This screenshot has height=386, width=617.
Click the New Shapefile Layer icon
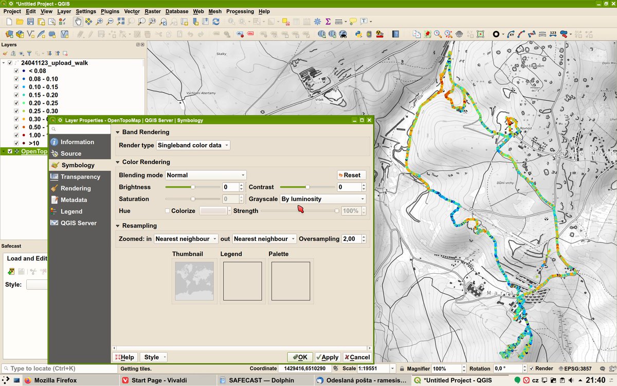(31, 34)
